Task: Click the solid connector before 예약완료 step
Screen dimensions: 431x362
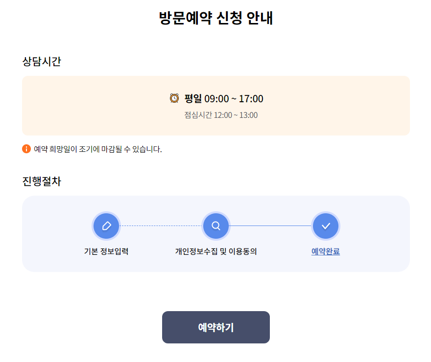Action: pyautogui.click(x=271, y=226)
